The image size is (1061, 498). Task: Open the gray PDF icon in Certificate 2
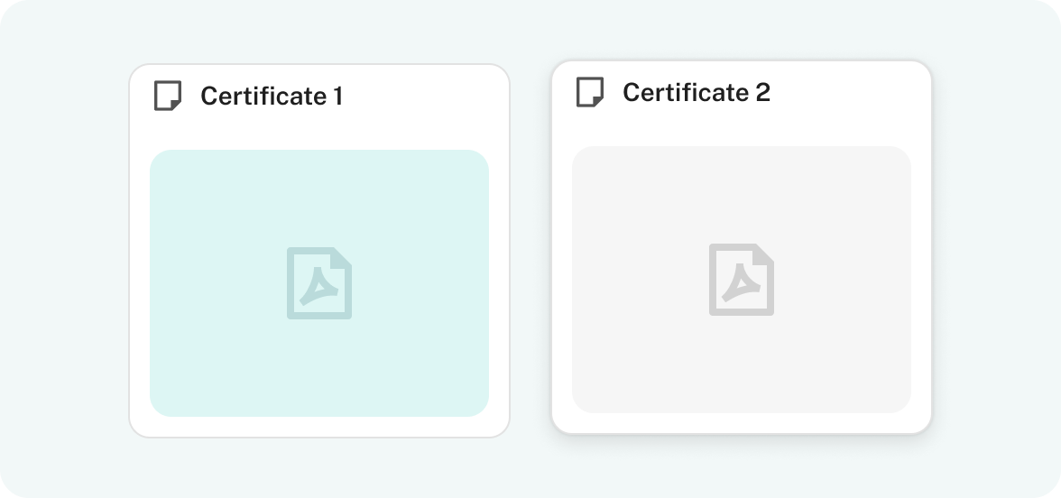tap(742, 280)
